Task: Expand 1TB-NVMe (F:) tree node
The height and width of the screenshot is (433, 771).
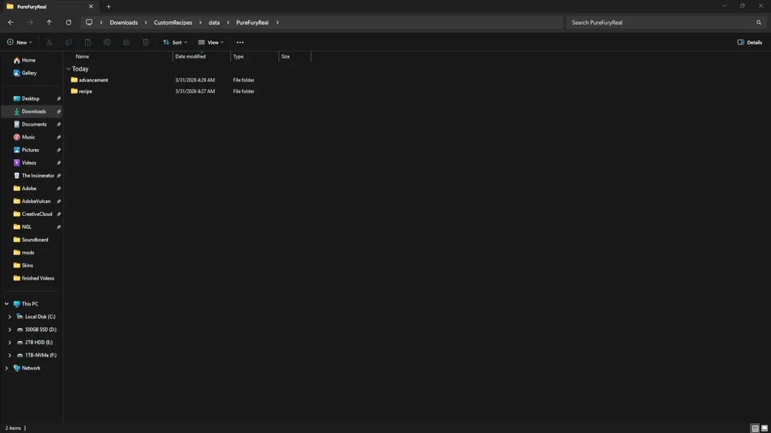Action: pos(10,355)
